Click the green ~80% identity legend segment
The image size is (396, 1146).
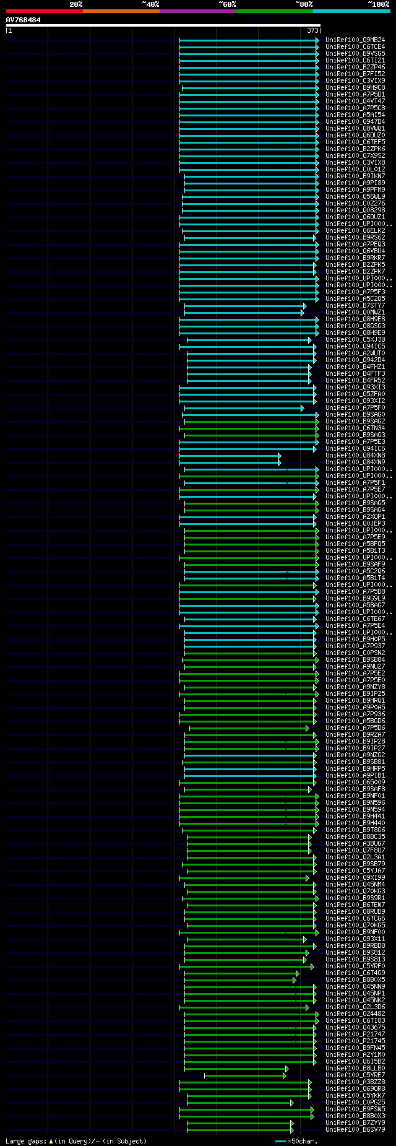274,11
